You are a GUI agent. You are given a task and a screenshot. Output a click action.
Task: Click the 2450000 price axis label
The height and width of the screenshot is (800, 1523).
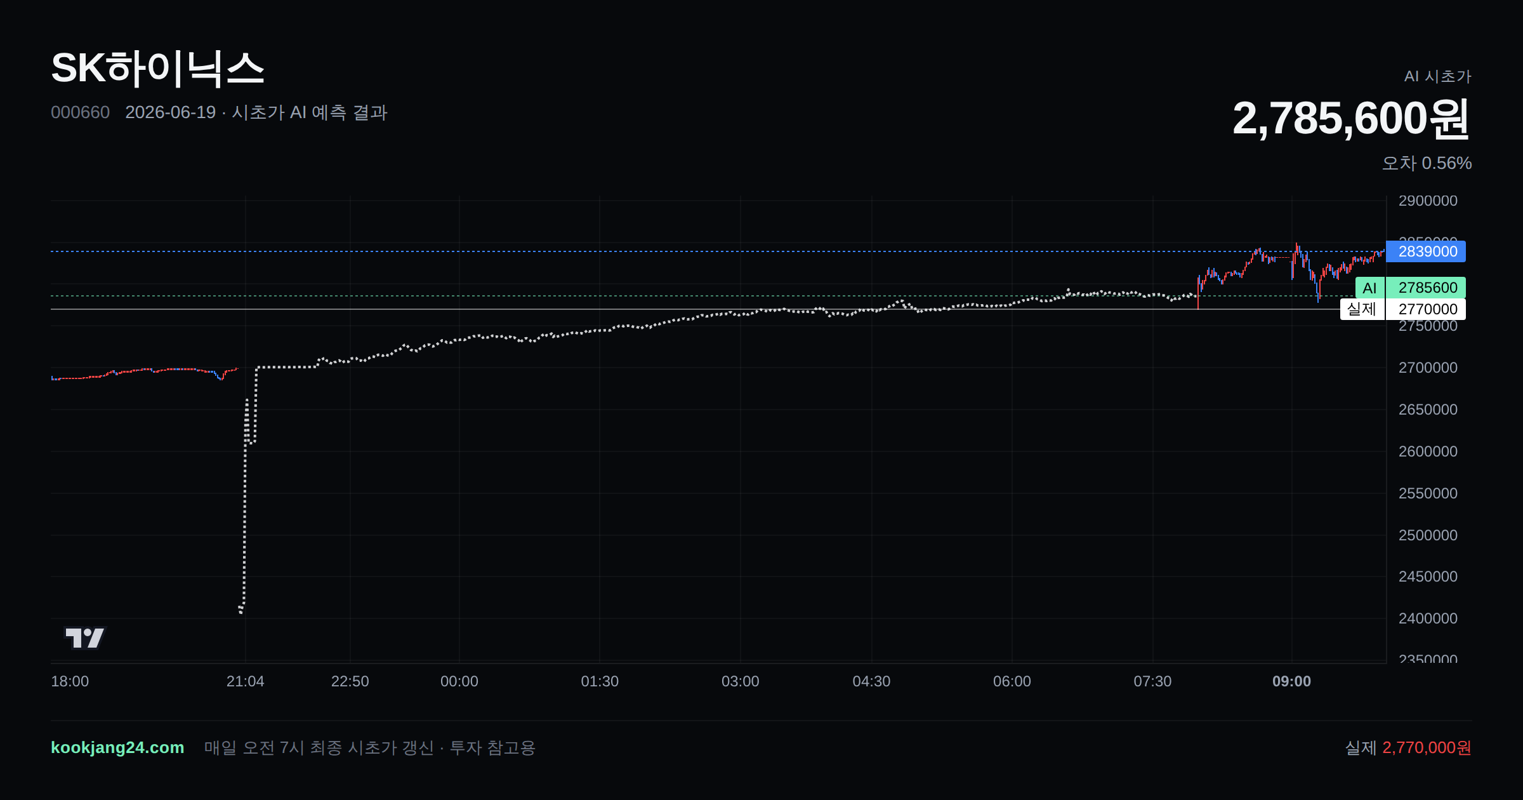(1428, 577)
